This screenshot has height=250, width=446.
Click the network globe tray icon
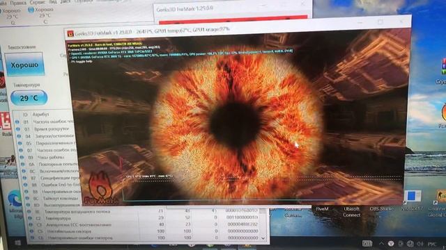pos(410,244)
